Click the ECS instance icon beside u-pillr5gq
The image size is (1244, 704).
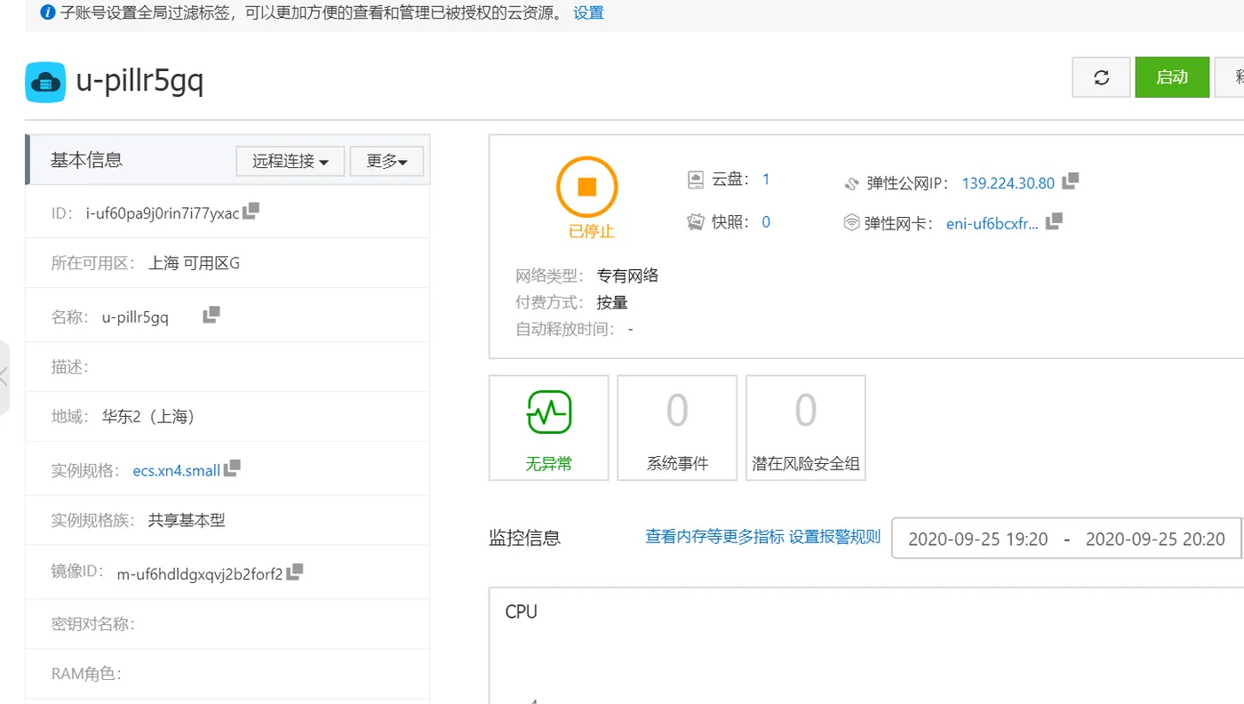pyautogui.click(x=44, y=81)
